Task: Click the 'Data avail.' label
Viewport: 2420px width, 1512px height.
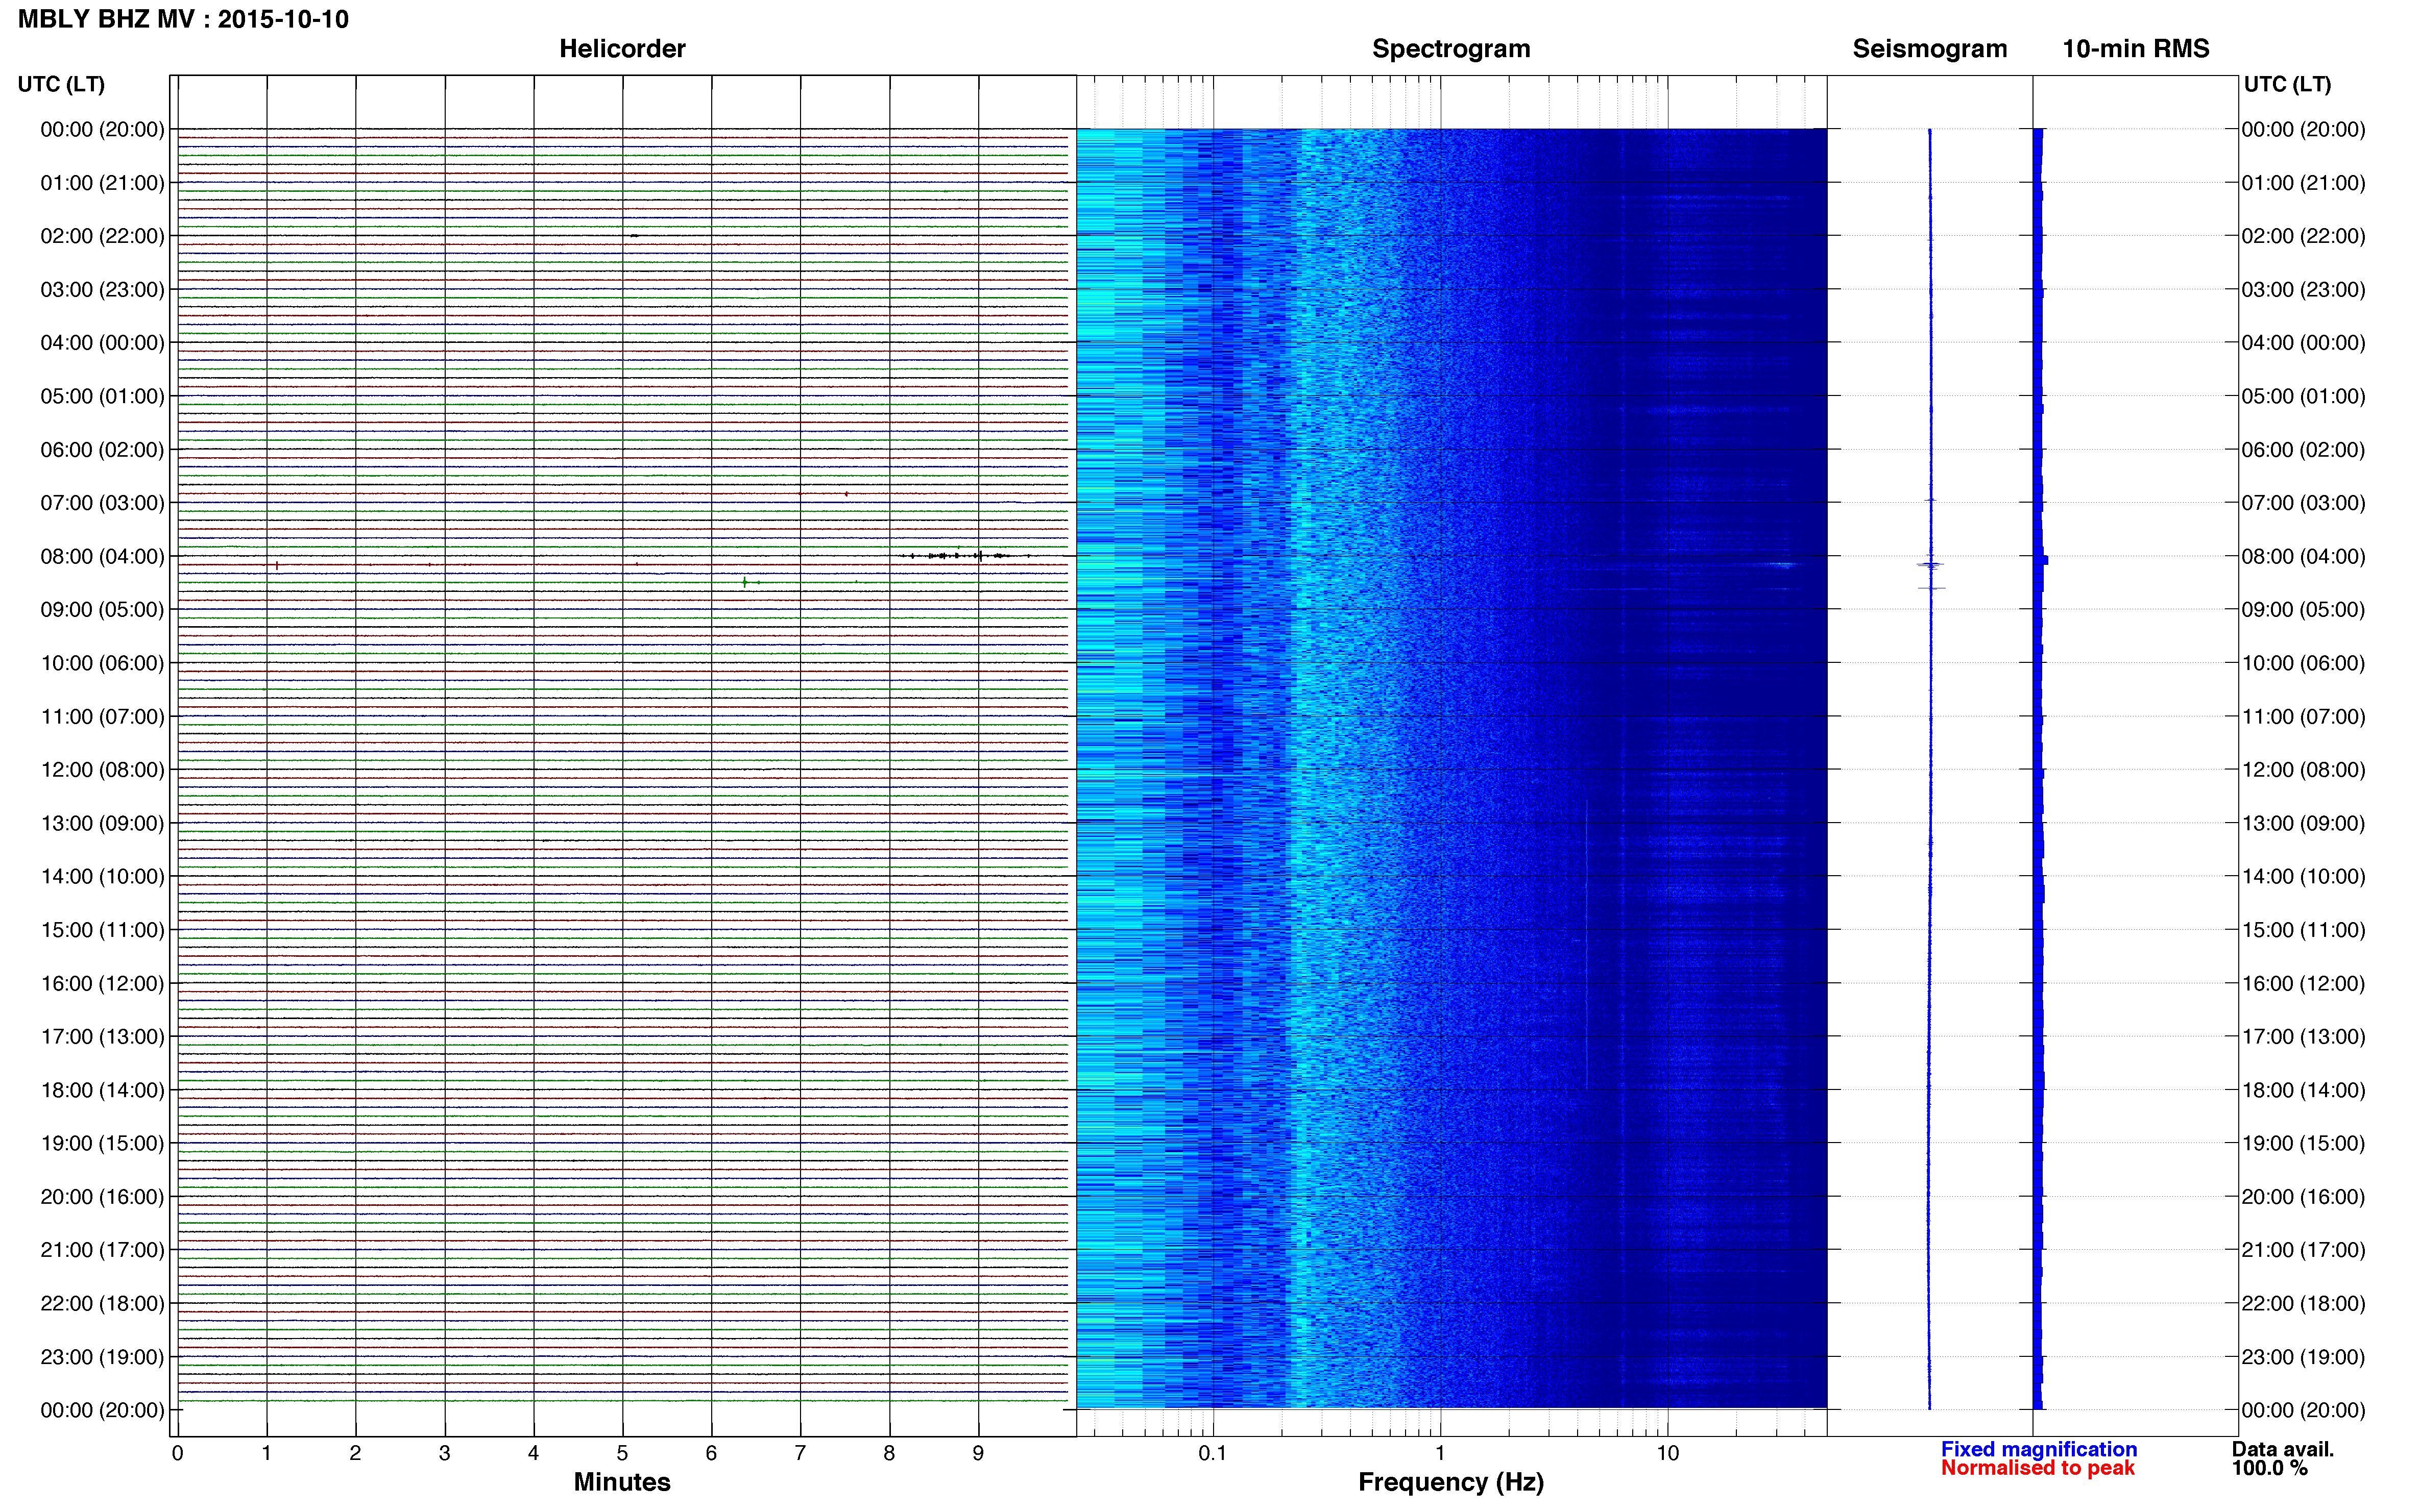Action: coord(2283,1449)
